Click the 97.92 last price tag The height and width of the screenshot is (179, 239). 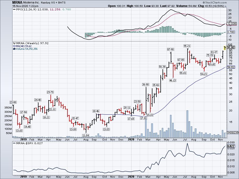pos(231,47)
